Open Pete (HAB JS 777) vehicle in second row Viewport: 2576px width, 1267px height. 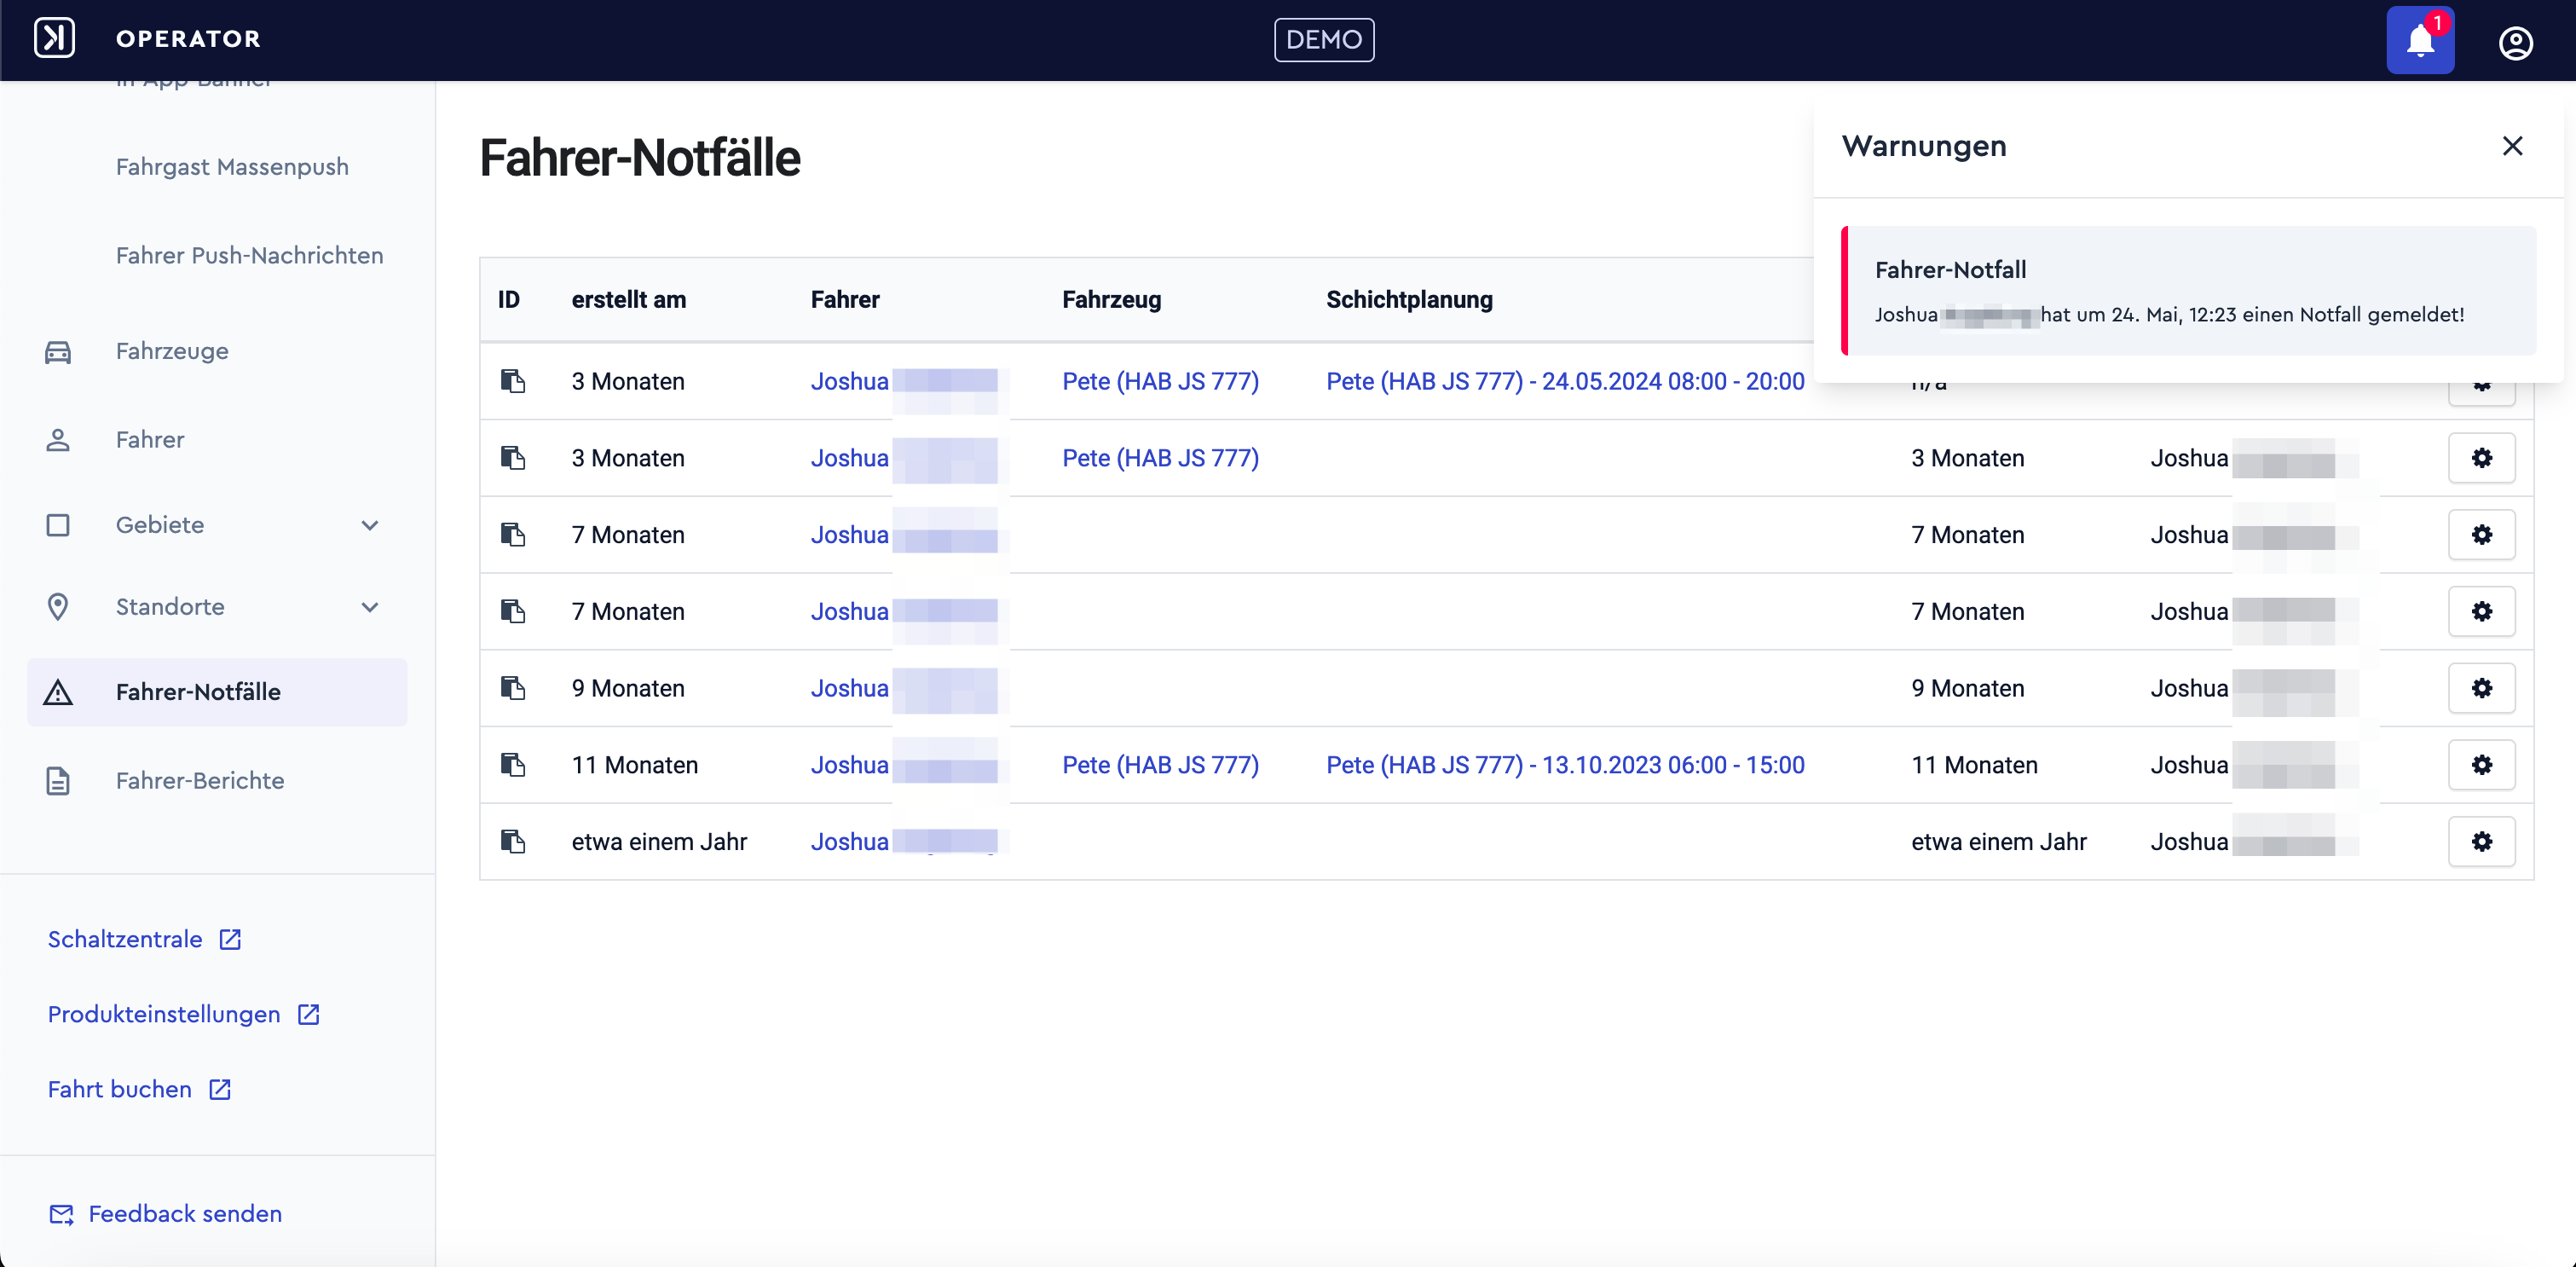(1160, 458)
